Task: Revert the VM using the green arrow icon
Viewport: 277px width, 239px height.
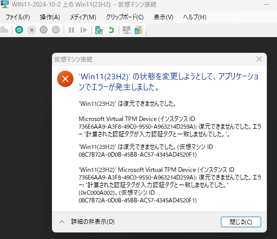Action: click(x=111, y=30)
